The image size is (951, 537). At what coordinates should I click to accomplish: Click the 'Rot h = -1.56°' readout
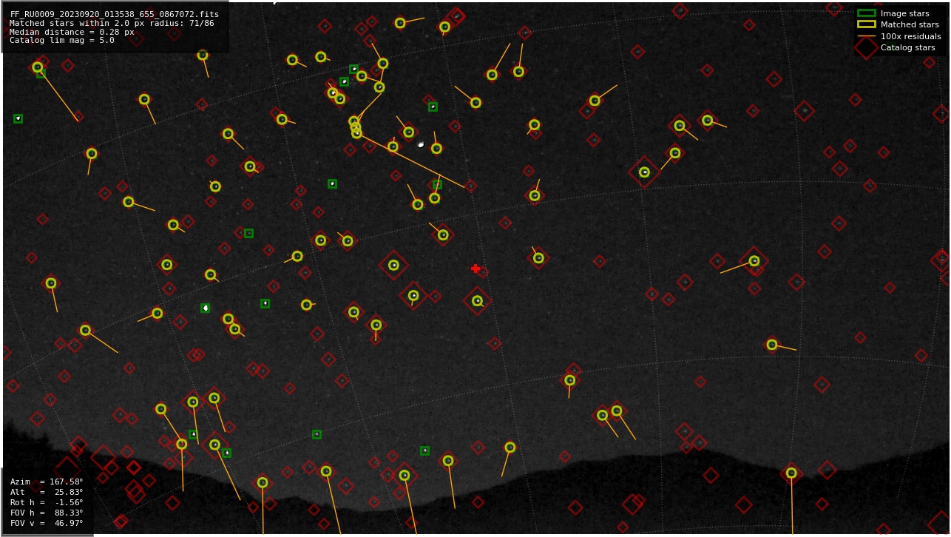click(x=47, y=502)
